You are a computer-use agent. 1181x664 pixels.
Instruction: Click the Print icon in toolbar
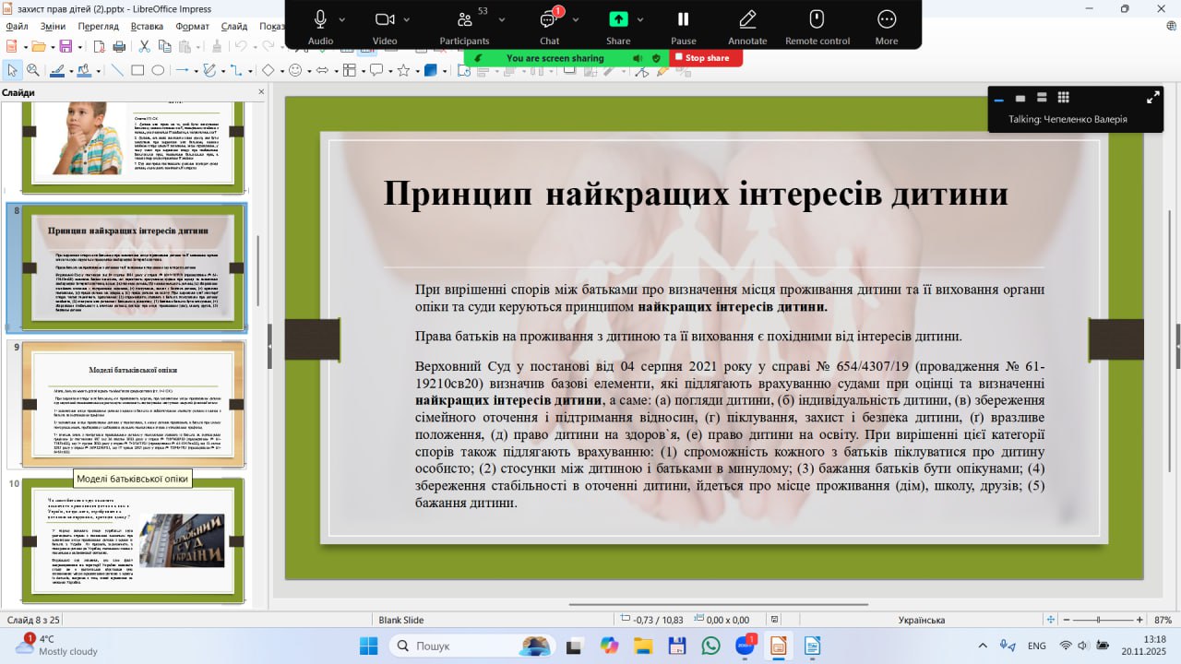[x=119, y=46]
